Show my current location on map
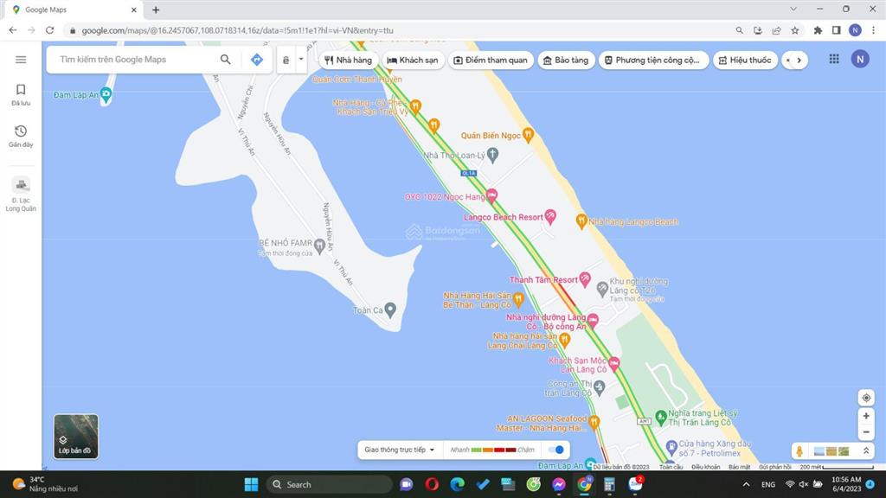This screenshot has height=498, width=886. [865, 398]
